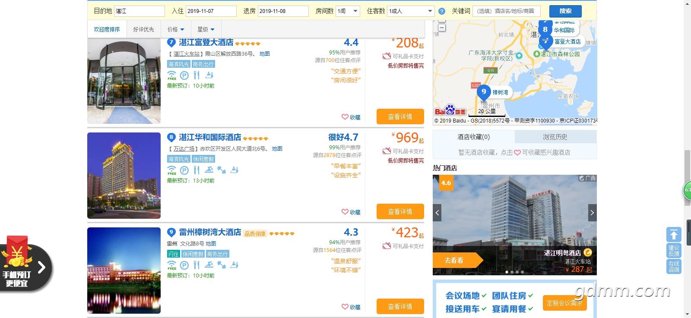Click the 去看看 button on hot hotel
Image resolution: width=691 pixels, height=318 pixels.
point(457,260)
